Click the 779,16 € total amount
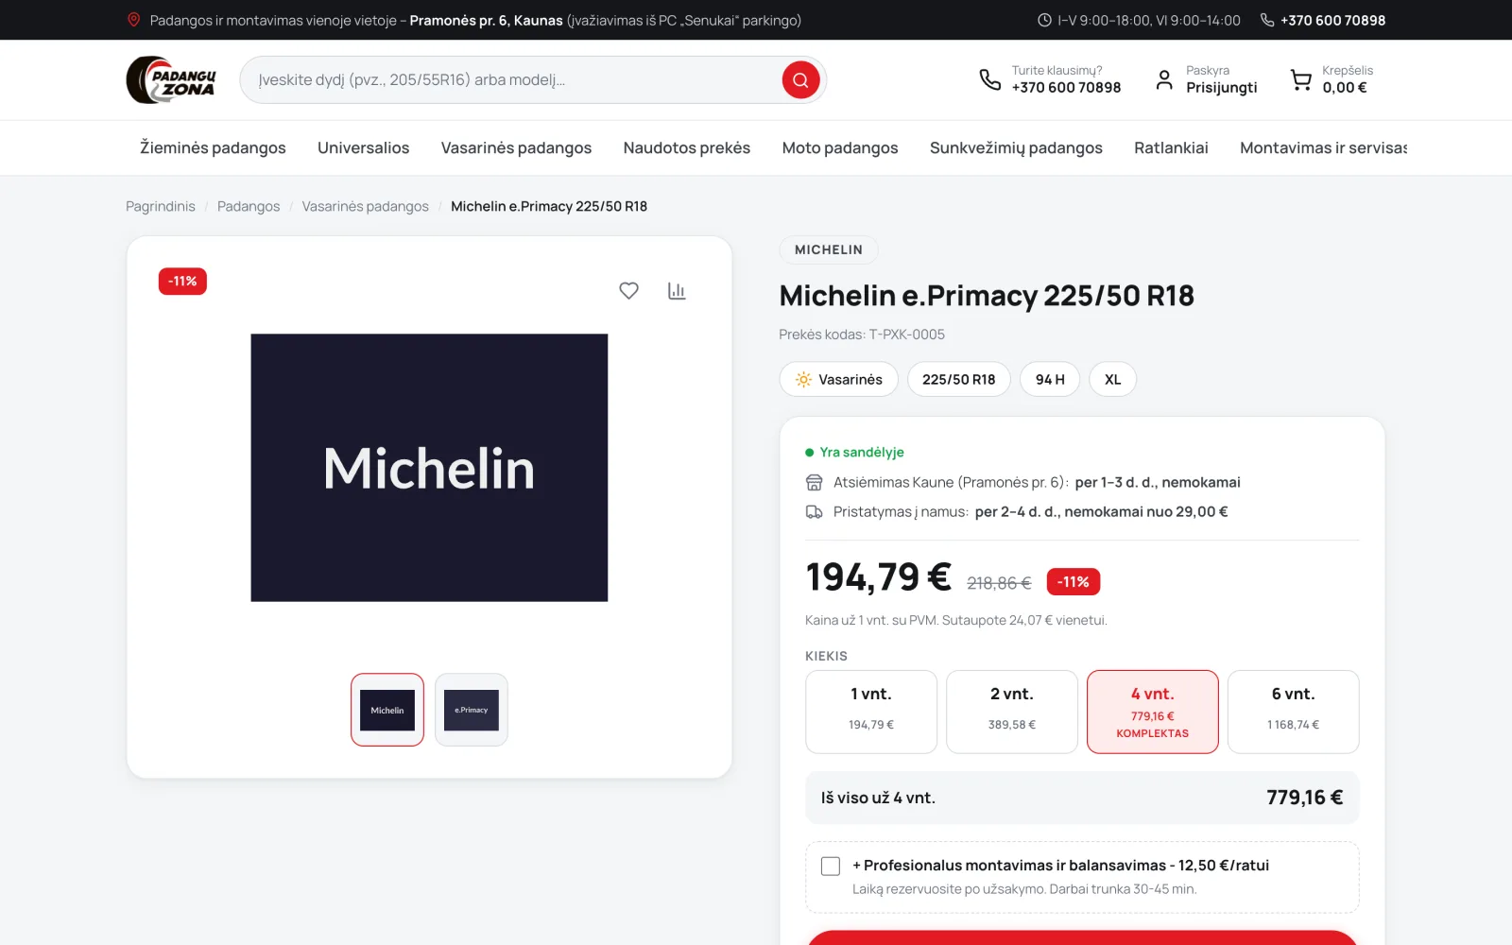1512x945 pixels. pos(1305,798)
